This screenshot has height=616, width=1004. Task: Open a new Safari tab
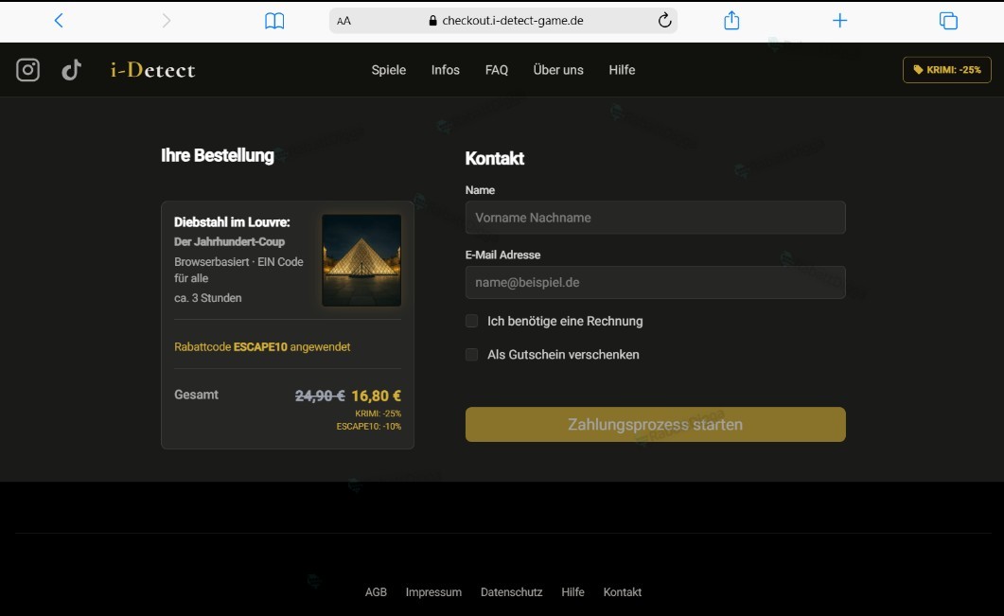pos(839,21)
